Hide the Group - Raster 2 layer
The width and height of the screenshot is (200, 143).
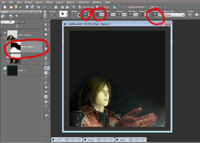pos(5,37)
